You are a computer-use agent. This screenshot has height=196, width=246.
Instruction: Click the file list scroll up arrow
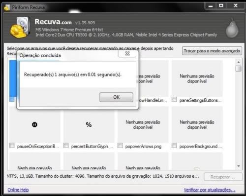point(239,62)
